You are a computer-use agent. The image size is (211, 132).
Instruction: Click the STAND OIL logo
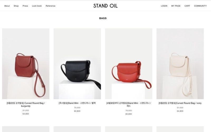pos(105,6)
